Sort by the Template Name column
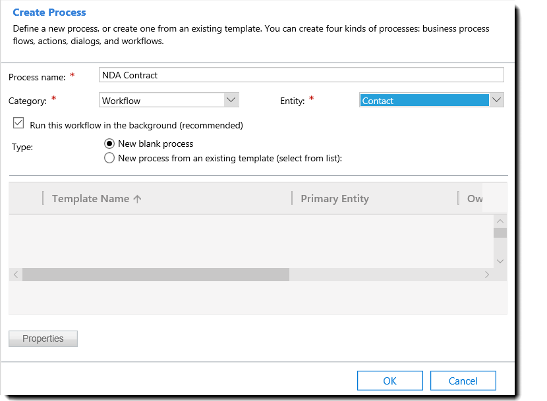 [x=90, y=198]
